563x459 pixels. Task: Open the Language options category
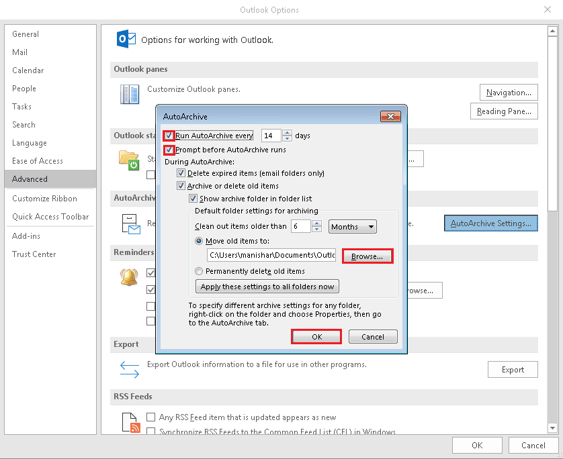point(50,143)
